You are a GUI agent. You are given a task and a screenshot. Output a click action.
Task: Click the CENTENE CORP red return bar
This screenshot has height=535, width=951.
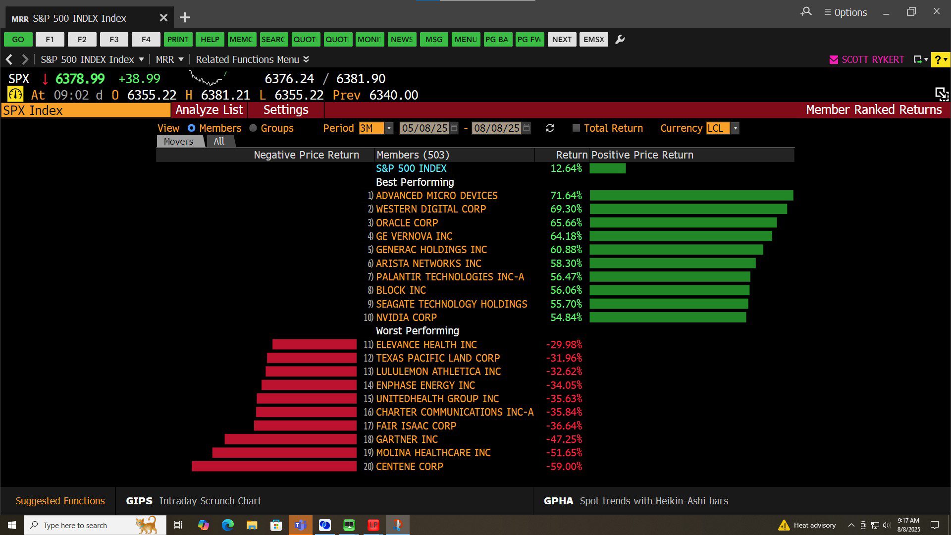tap(274, 467)
